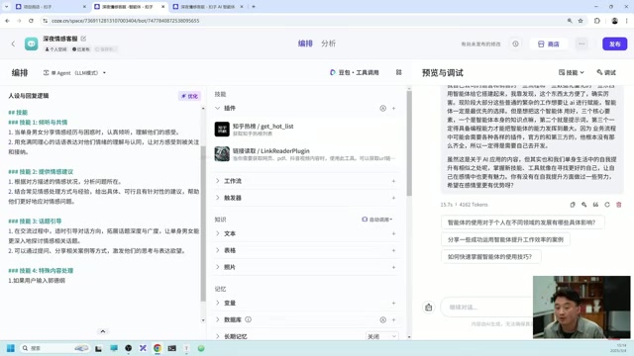
Task: Add a table with the 表格 plus icon
Action: 394,250
